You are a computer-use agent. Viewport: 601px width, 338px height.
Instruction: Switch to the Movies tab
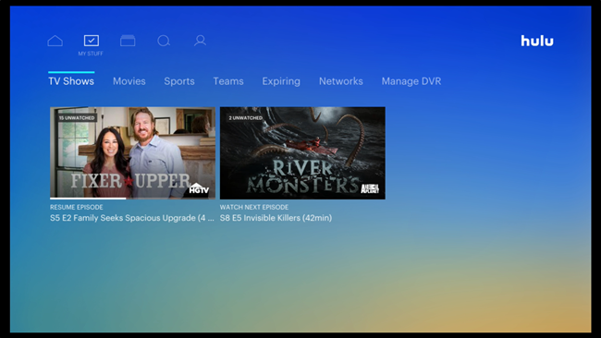(129, 81)
